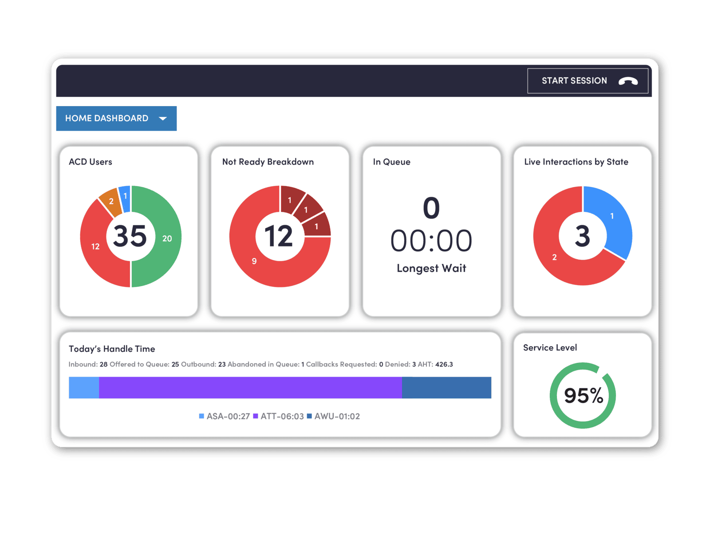Click the Callbacks Requested: 0 statistic
This screenshot has width=710, height=549.
[344, 364]
